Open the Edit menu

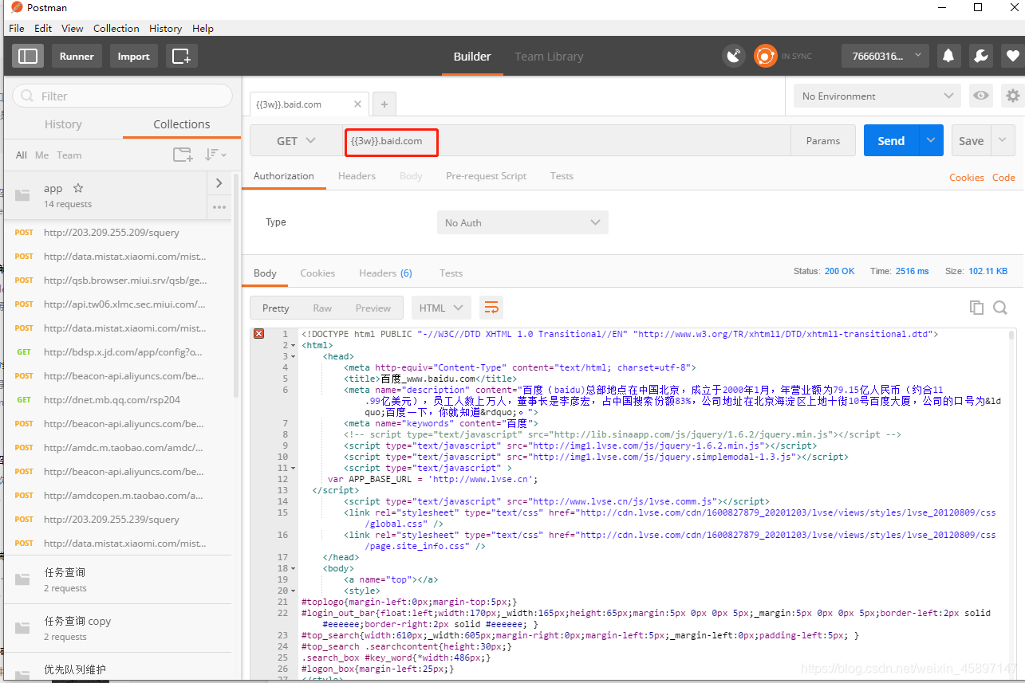pos(43,28)
